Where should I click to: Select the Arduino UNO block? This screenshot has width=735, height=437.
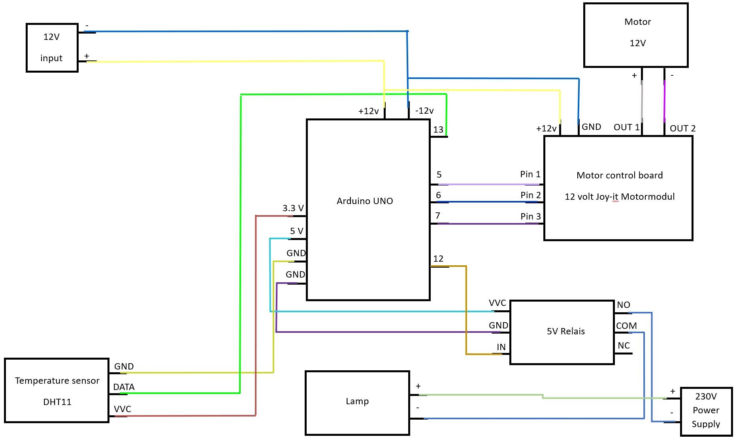(x=367, y=201)
